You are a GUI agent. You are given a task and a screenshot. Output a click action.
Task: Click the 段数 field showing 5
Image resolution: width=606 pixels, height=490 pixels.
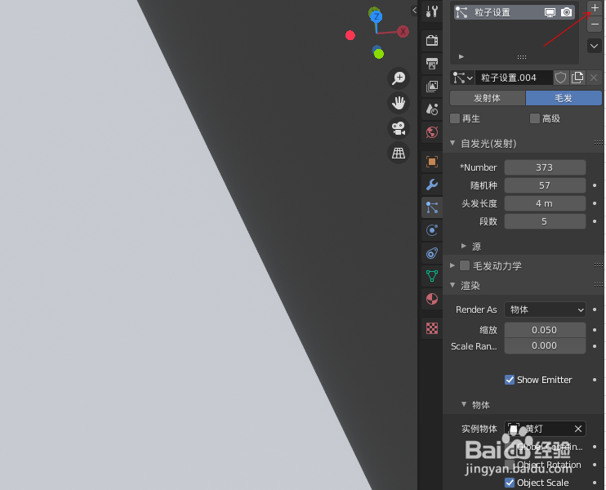(x=545, y=221)
